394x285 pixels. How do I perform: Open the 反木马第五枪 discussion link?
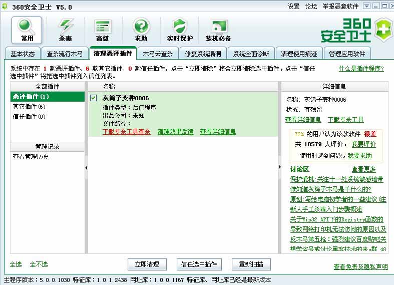click(x=338, y=239)
